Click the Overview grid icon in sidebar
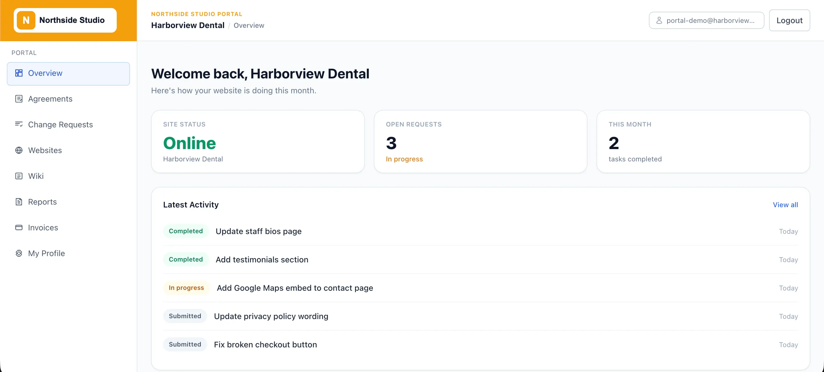The width and height of the screenshot is (824, 372). 19,73
